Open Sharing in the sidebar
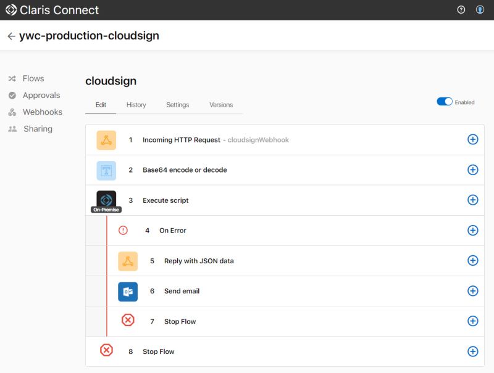The width and height of the screenshot is (494, 373). (x=38, y=129)
